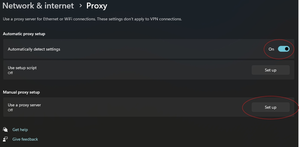This screenshot has width=299, height=147.
Task: Open the Get help link
Action: click(x=20, y=130)
